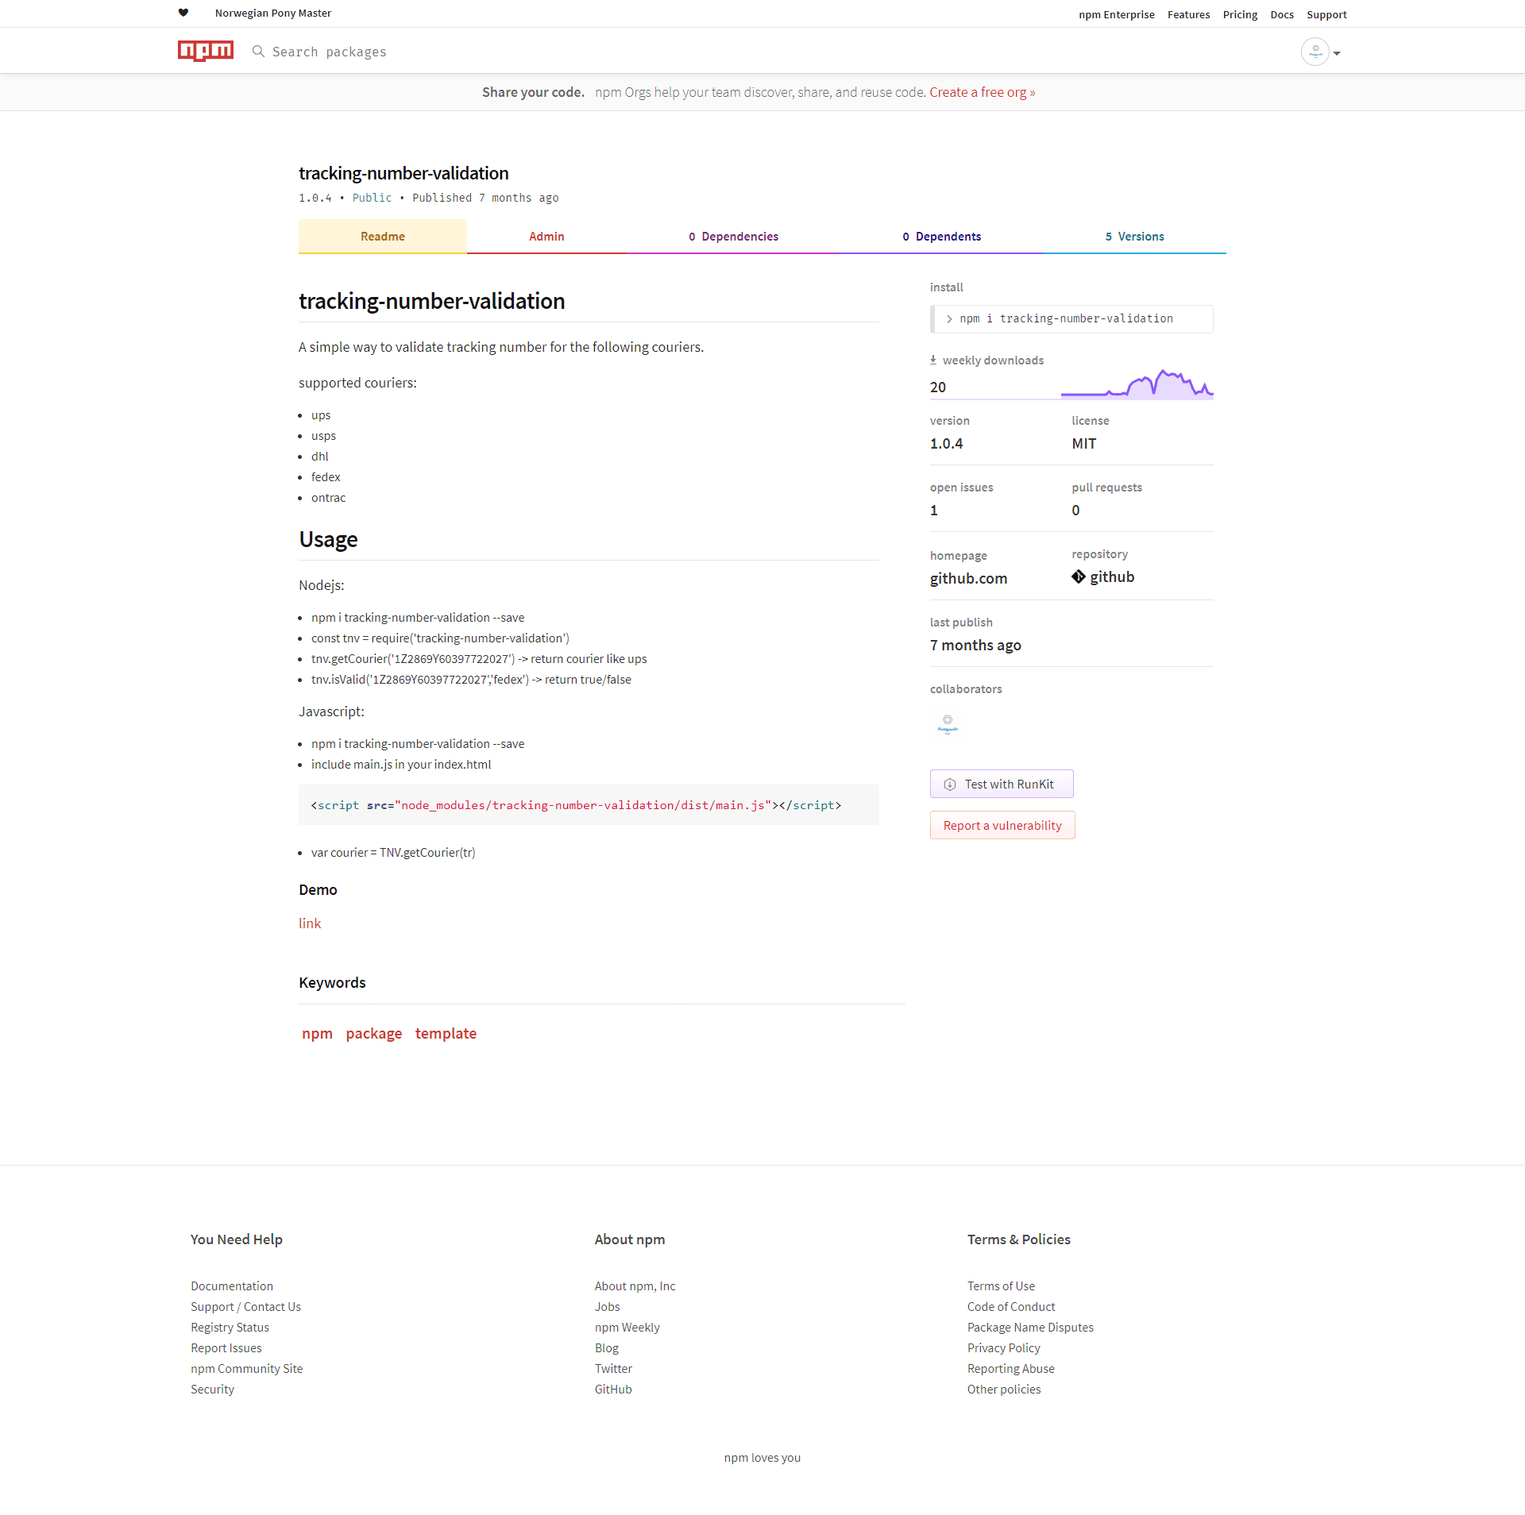
Task: Click the npm logo
Action: [x=205, y=50]
